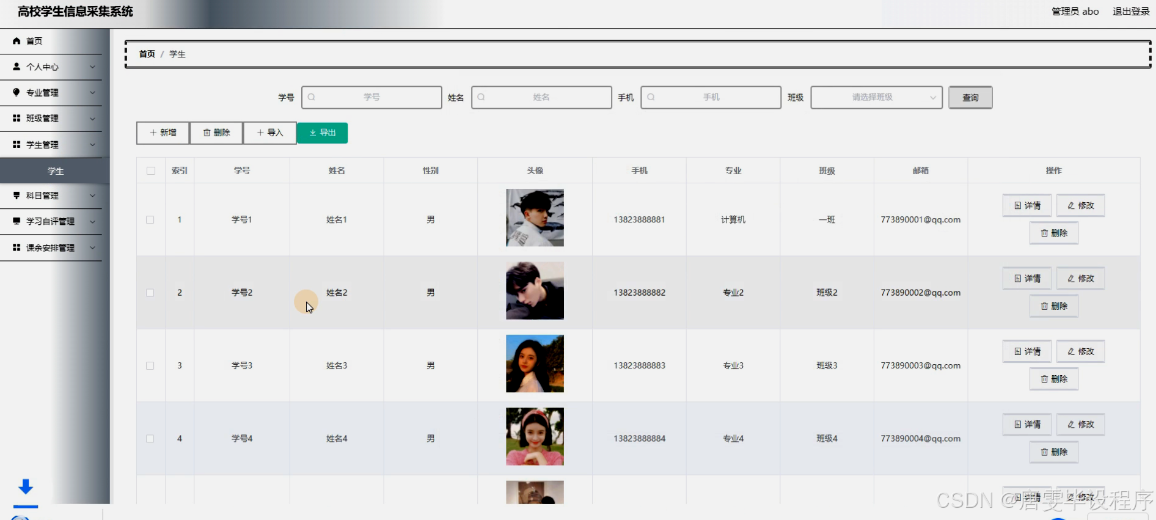Click phone number 13823888883
Screen dimensions: 1156x520
(x=639, y=365)
